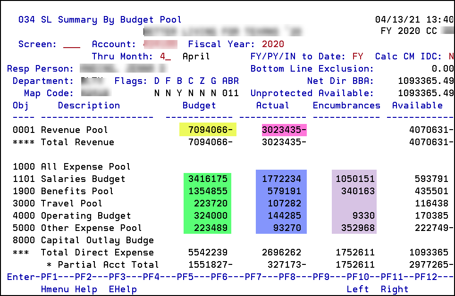Select the Thru Month field showing 4
The height and width of the screenshot is (296, 455).
tap(165, 56)
